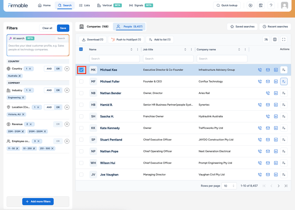Open the Lists menu

click(x=84, y=5)
